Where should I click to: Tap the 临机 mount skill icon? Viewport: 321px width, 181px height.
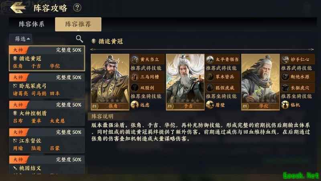(x=285, y=105)
